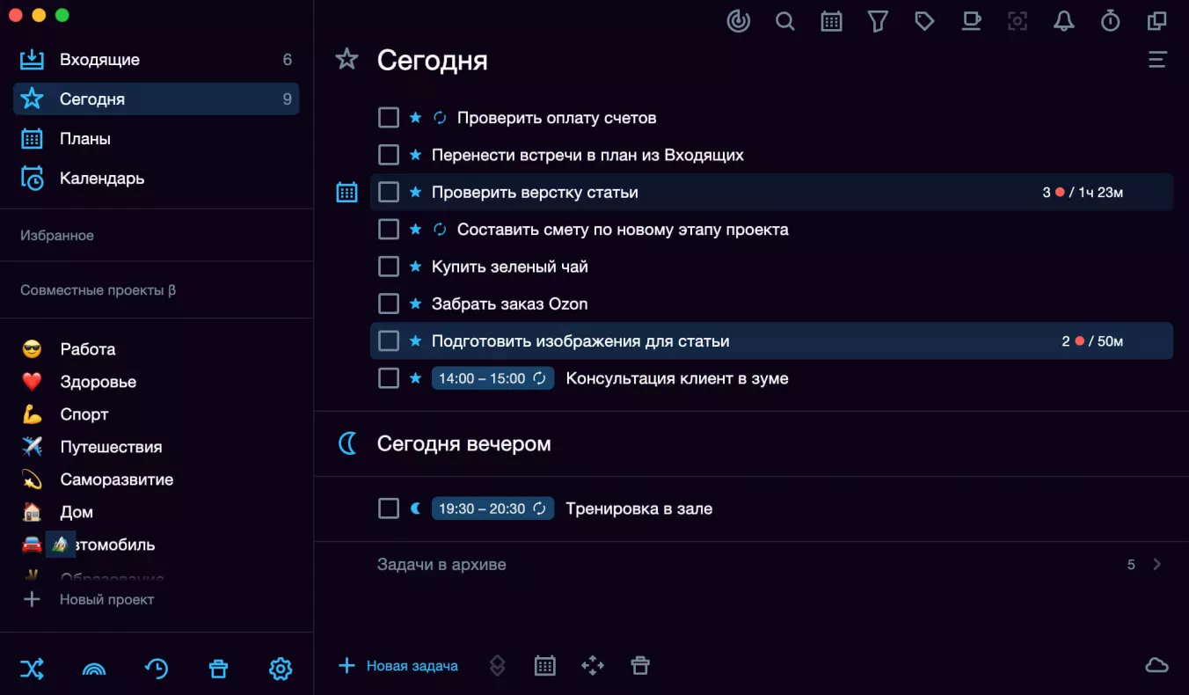The image size is (1189, 695).
Task: Click the move arrows icon in bottom toolbar
Action: tap(593, 666)
